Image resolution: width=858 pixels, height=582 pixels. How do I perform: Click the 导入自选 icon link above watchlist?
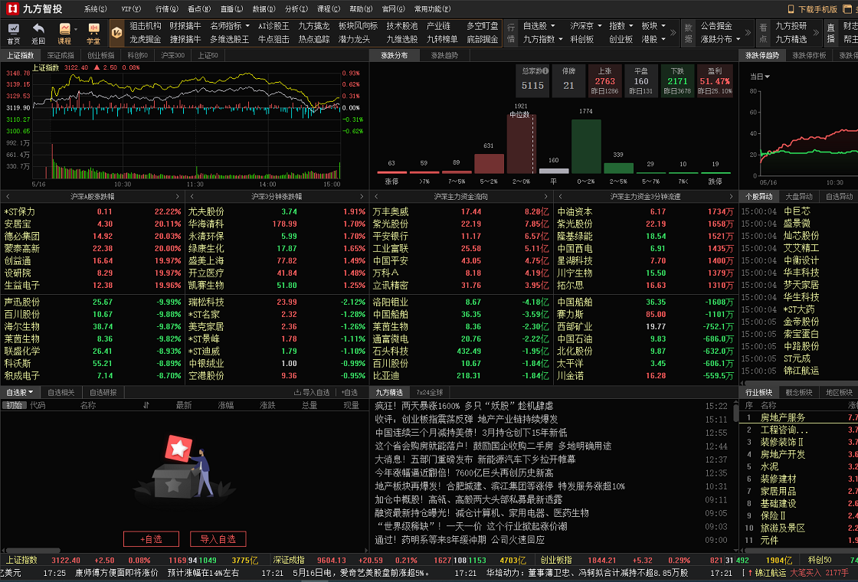(312, 392)
